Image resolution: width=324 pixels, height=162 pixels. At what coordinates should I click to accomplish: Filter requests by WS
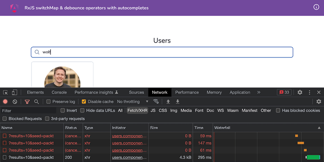pyautogui.click(x=221, y=111)
